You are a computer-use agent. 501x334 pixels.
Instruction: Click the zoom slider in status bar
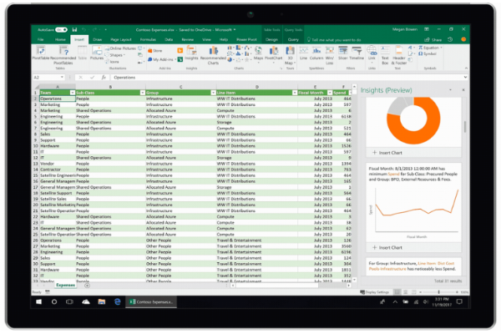(x=438, y=292)
